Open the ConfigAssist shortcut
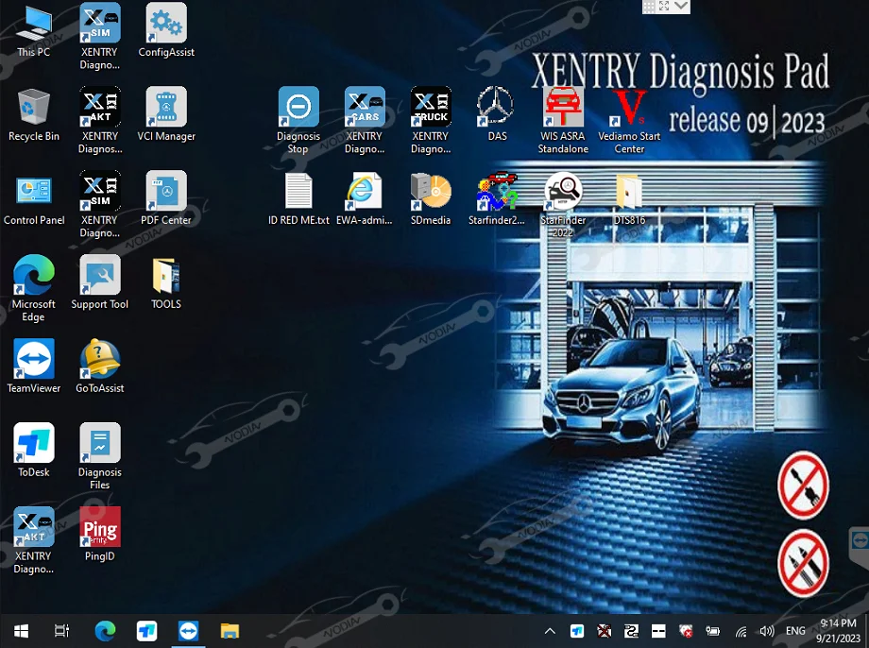The image size is (869, 648). (166, 30)
